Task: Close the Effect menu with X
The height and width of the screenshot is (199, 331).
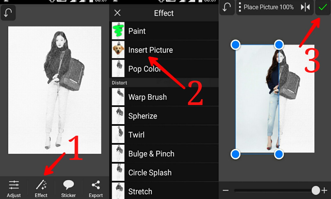Action: coord(117,13)
